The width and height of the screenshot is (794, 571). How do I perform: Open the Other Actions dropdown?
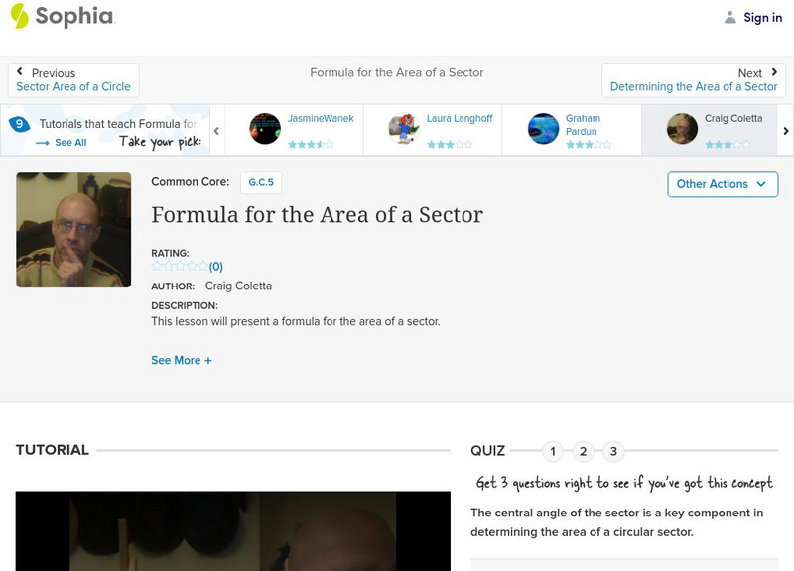pos(722,184)
